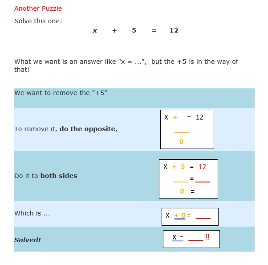The image size is (268, 265).
Task: Click the red blank after "X + 0 ="
Action: coord(203,218)
